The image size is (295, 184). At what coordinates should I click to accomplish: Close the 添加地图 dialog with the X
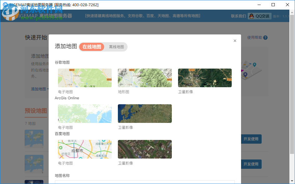point(235,41)
